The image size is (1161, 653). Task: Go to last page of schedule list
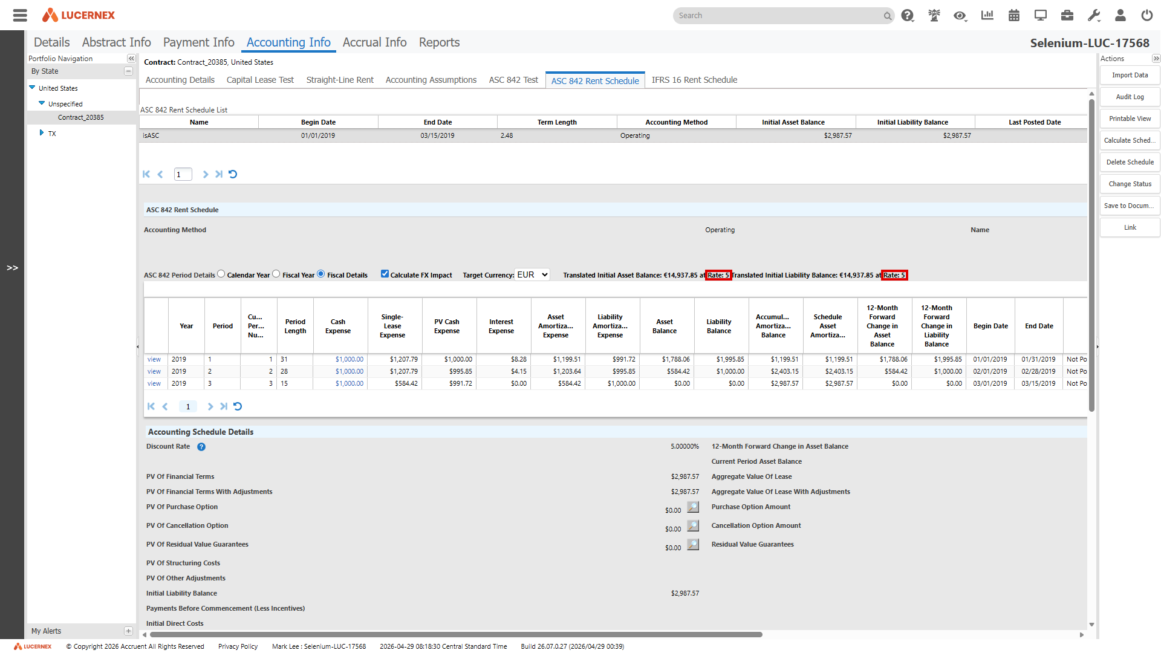(x=219, y=174)
